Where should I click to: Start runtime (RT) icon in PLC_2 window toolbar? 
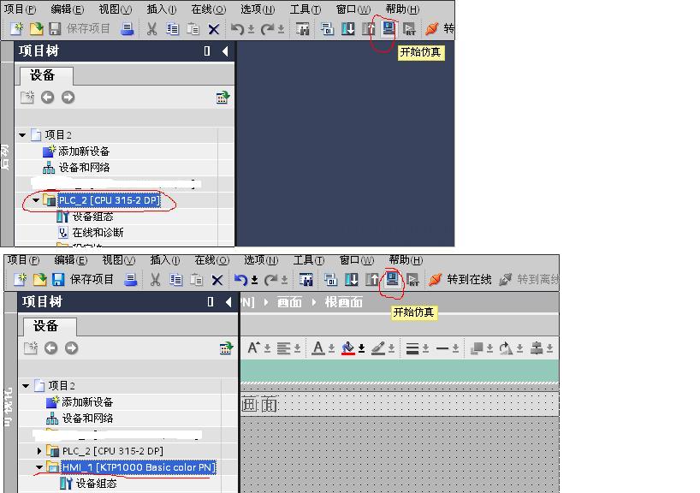pyautogui.click(x=409, y=29)
